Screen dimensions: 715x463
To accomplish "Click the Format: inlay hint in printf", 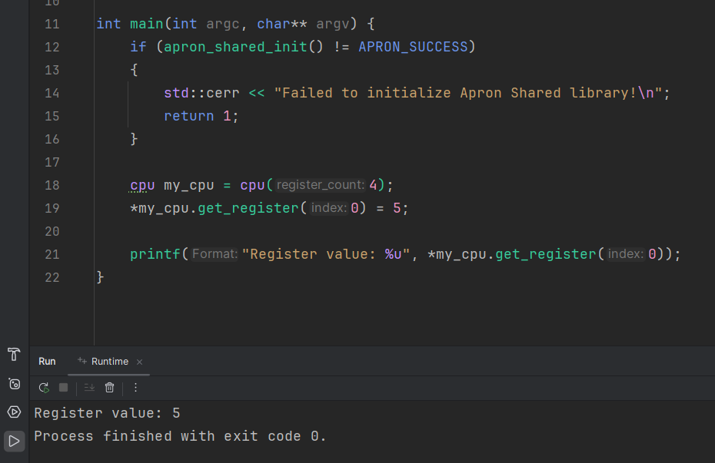I will point(214,254).
